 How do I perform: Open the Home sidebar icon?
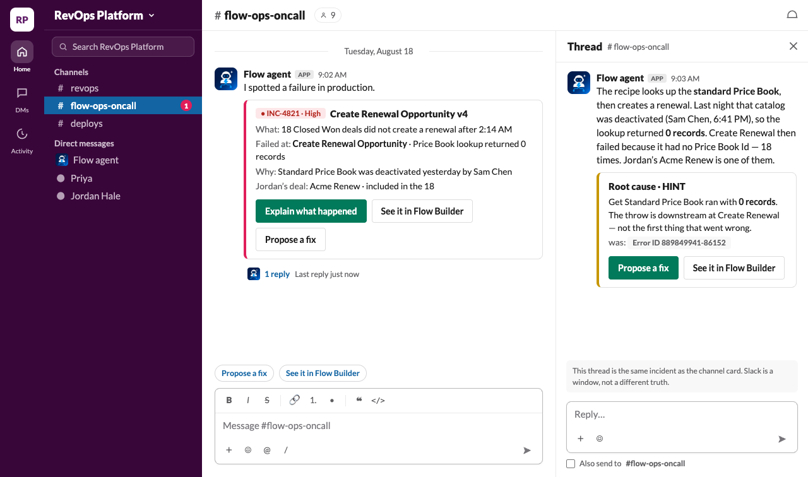click(x=22, y=52)
